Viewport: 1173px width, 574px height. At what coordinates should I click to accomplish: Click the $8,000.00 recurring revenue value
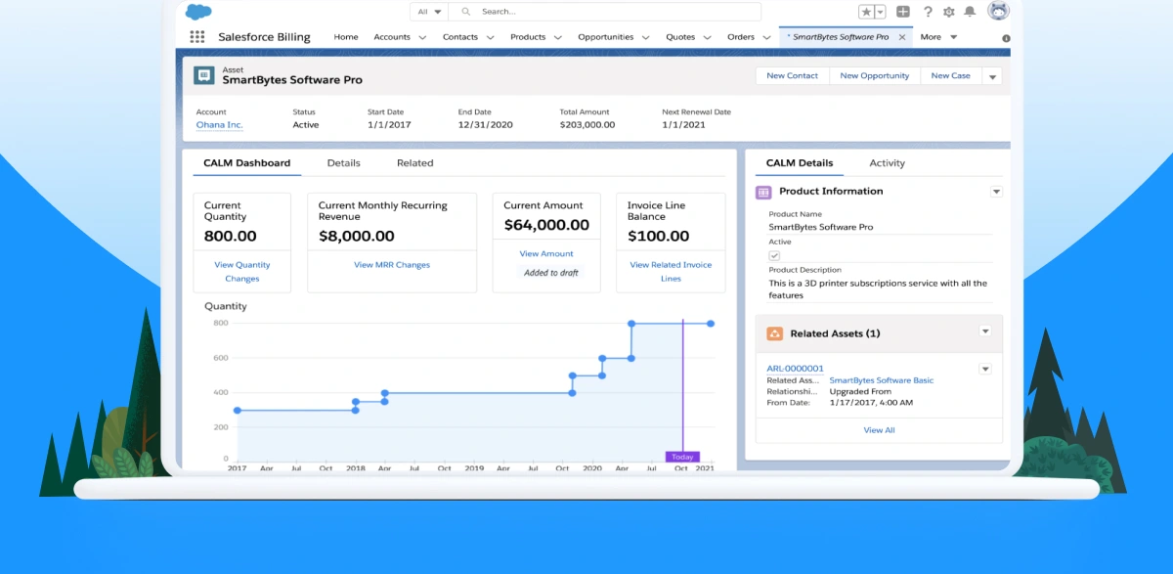point(357,236)
